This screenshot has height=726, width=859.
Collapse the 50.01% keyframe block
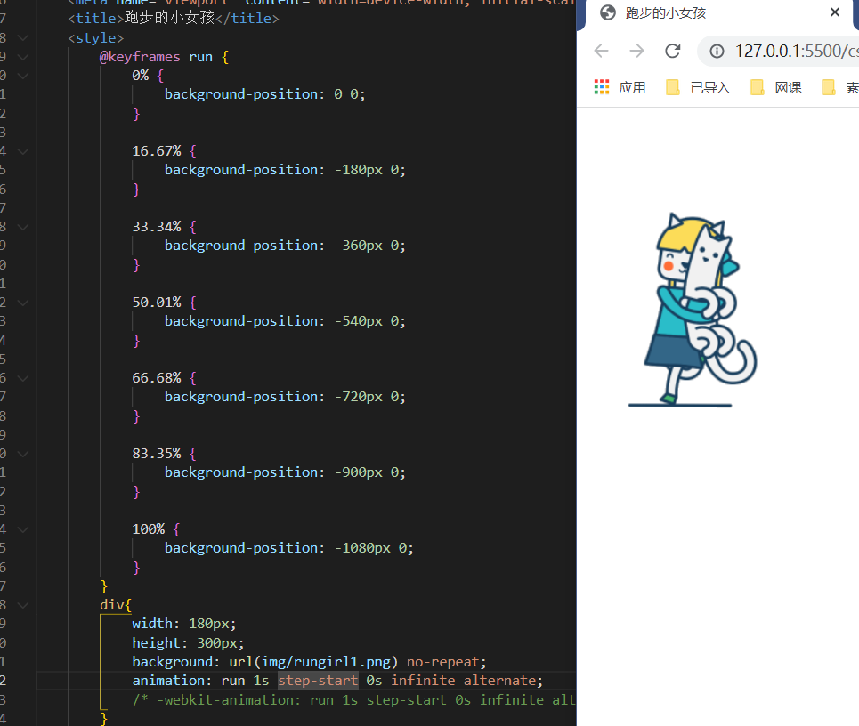click(23, 302)
